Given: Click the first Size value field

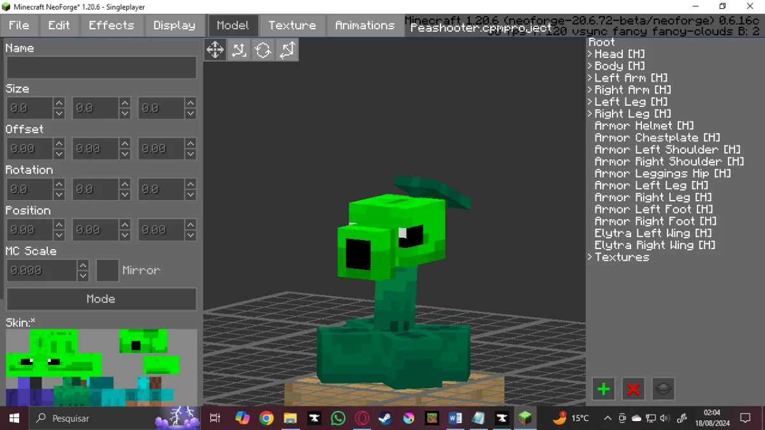Looking at the screenshot, I should [29, 108].
